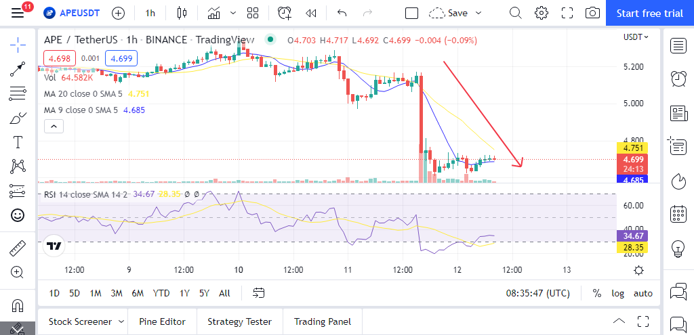Viewport: 694px width, 335px height.
Task: Open chart settings gear icon
Action: click(541, 13)
